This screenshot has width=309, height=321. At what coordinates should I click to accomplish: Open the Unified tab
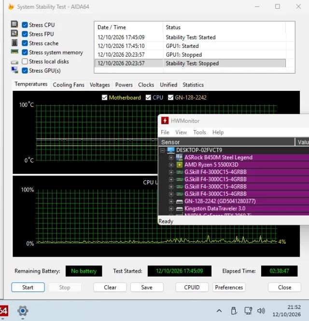click(169, 85)
